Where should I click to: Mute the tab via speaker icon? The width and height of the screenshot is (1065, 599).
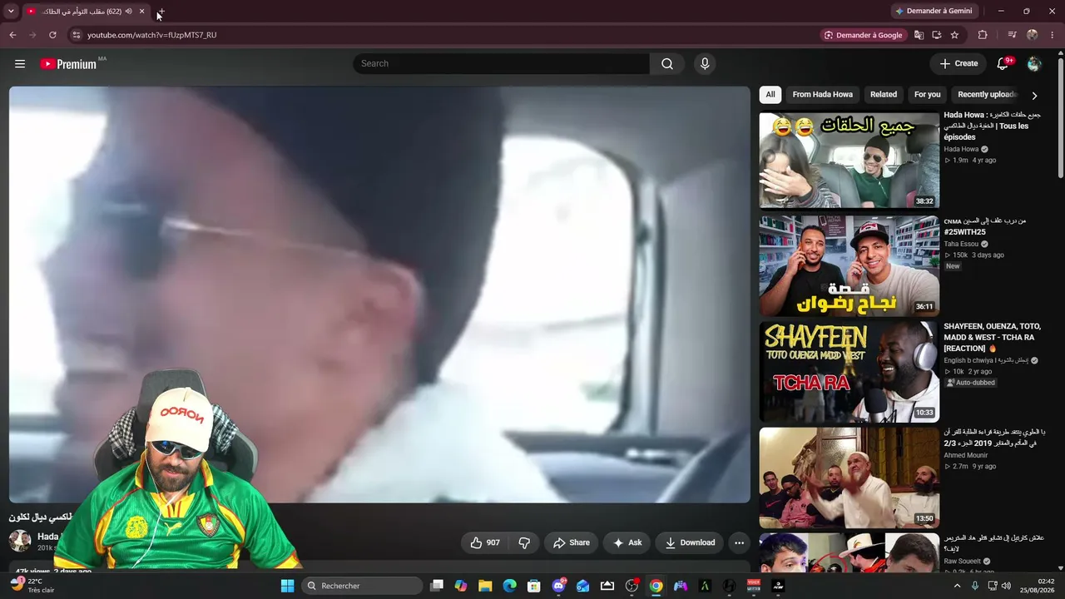click(x=128, y=12)
